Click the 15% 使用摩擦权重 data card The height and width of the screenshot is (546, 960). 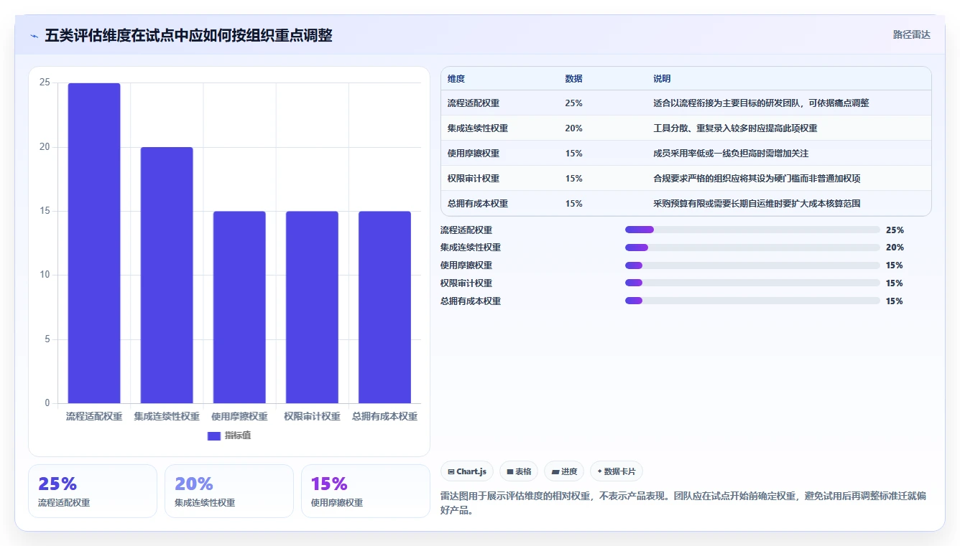point(366,491)
